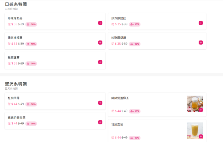Viewport: 223px width, 142px height.
Task: Add 珍珠厚奶烏 to cart with plus icon
Action: 100,23
